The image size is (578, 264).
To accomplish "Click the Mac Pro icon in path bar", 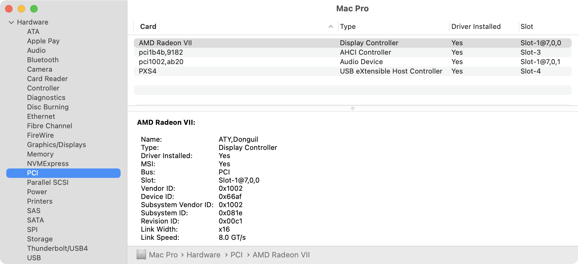I will click(141, 255).
